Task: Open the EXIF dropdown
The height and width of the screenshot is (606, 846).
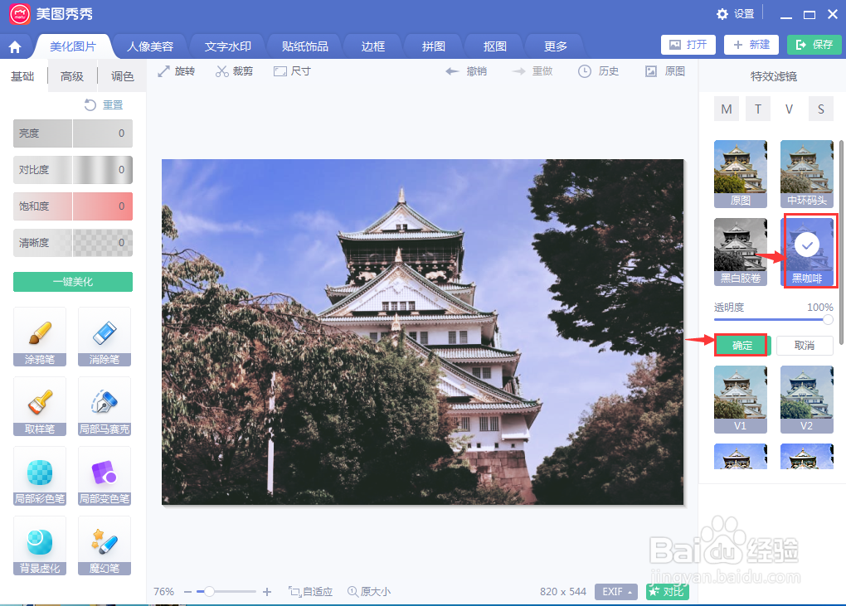Action: pos(615,591)
